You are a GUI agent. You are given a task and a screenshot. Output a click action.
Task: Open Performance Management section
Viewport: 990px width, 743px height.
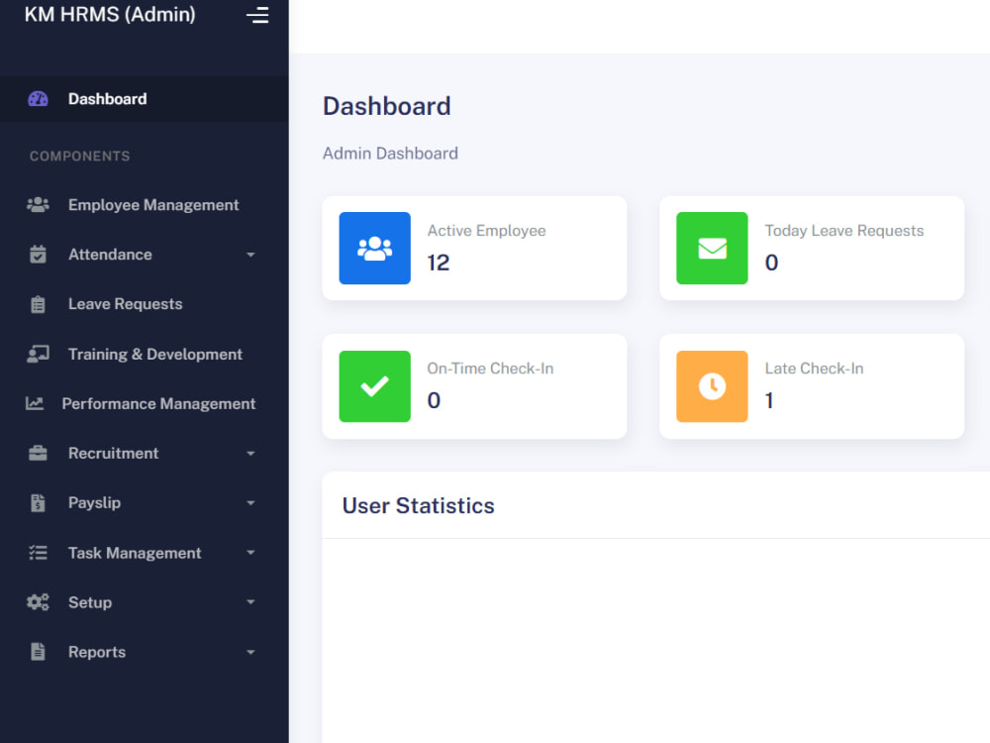click(144, 403)
